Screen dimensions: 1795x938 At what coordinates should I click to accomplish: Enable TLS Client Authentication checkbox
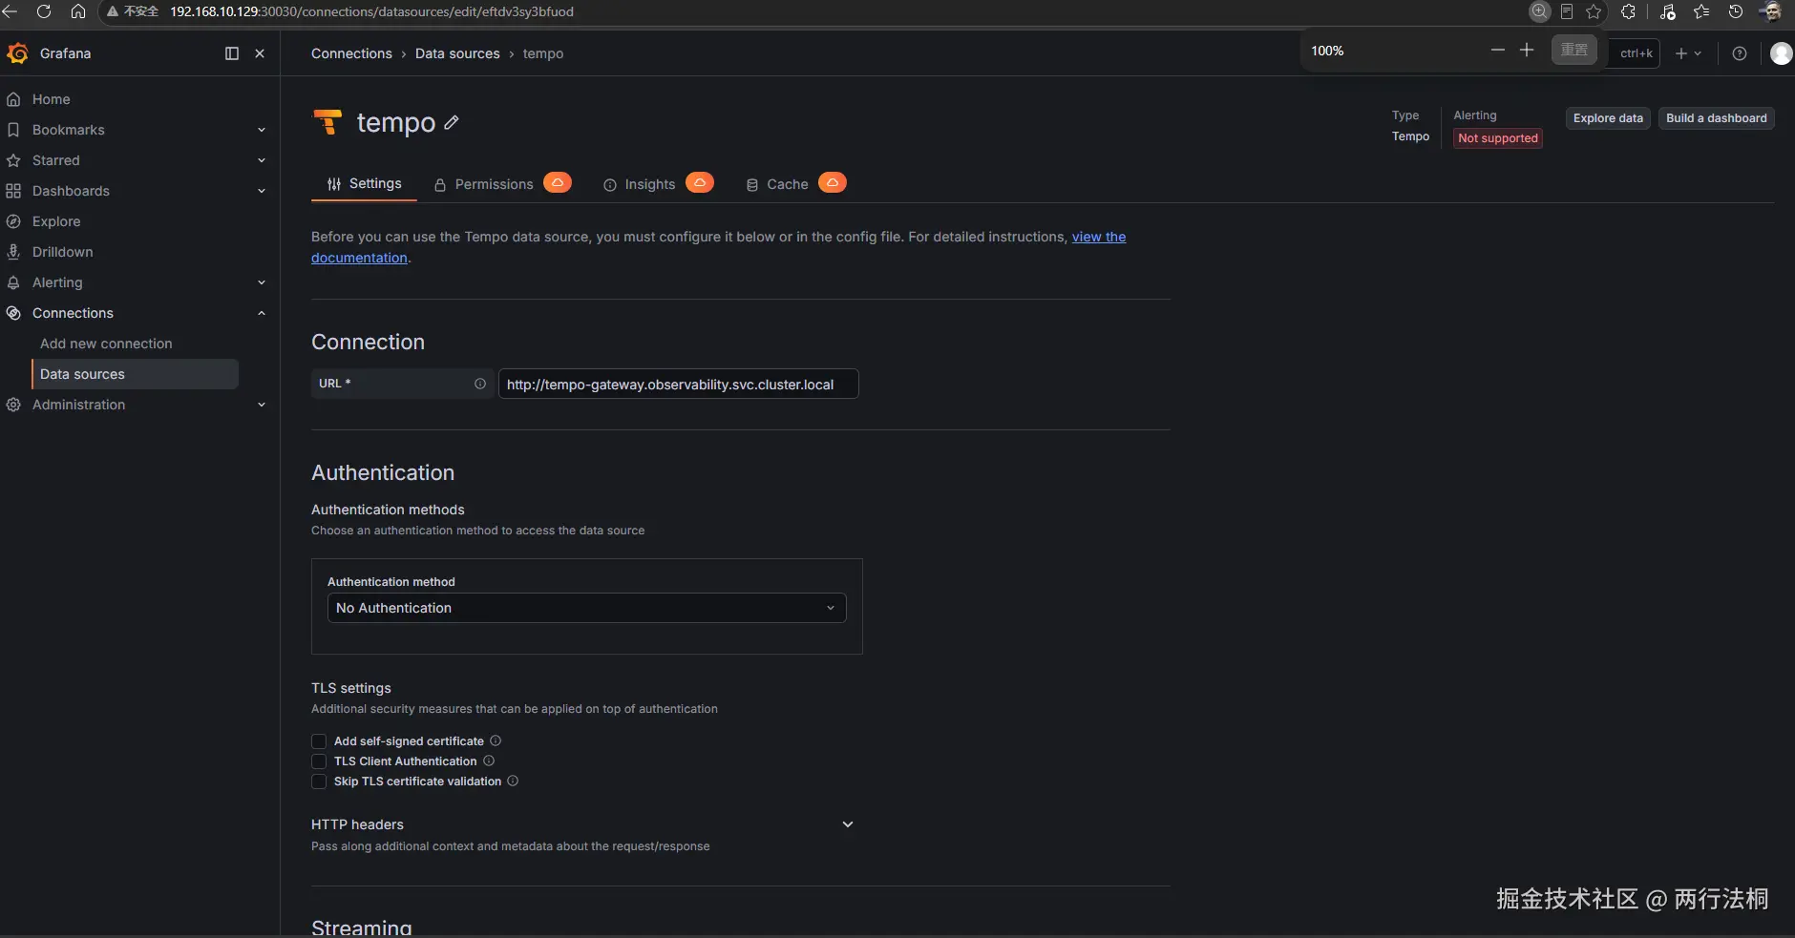pyautogui.click(x=319, y=761)
